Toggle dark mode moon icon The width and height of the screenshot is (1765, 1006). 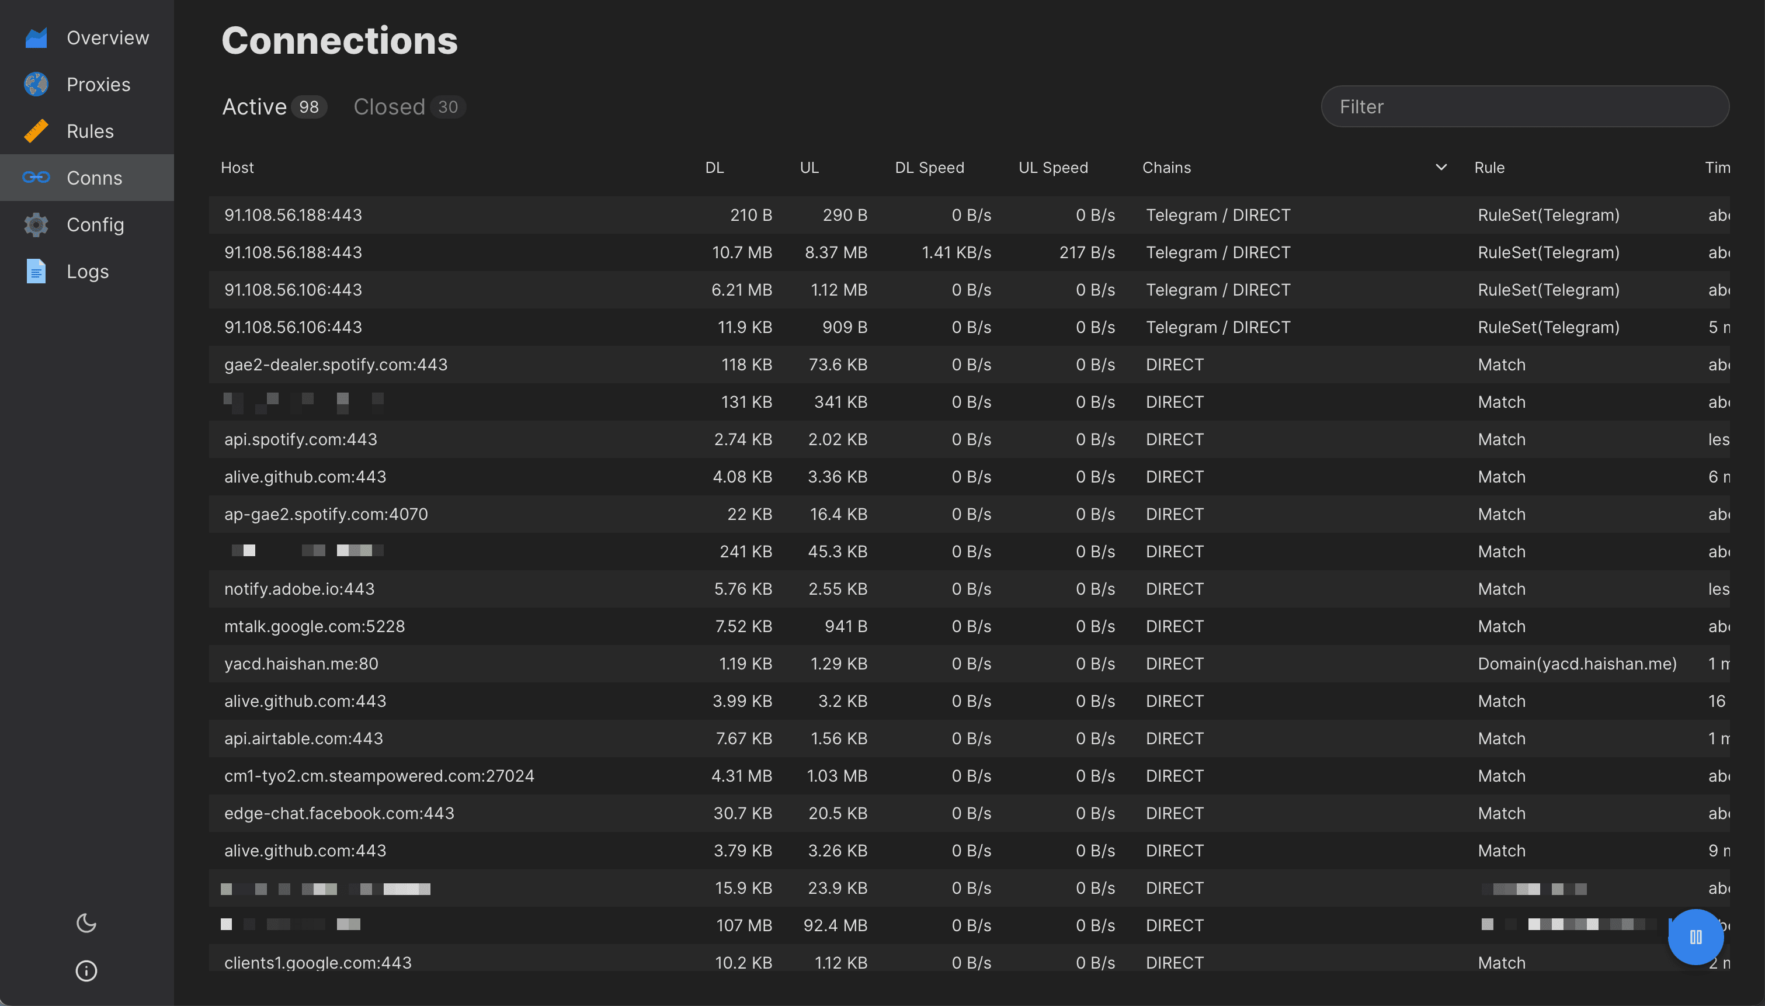click(x=85, y=922)
